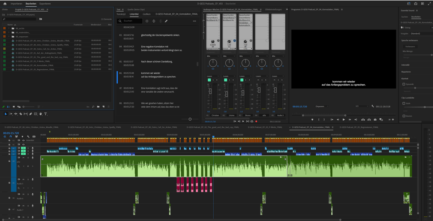Screen dimensions: 433x221
Task: Open timeline display settings wrench
Action: 28,137
